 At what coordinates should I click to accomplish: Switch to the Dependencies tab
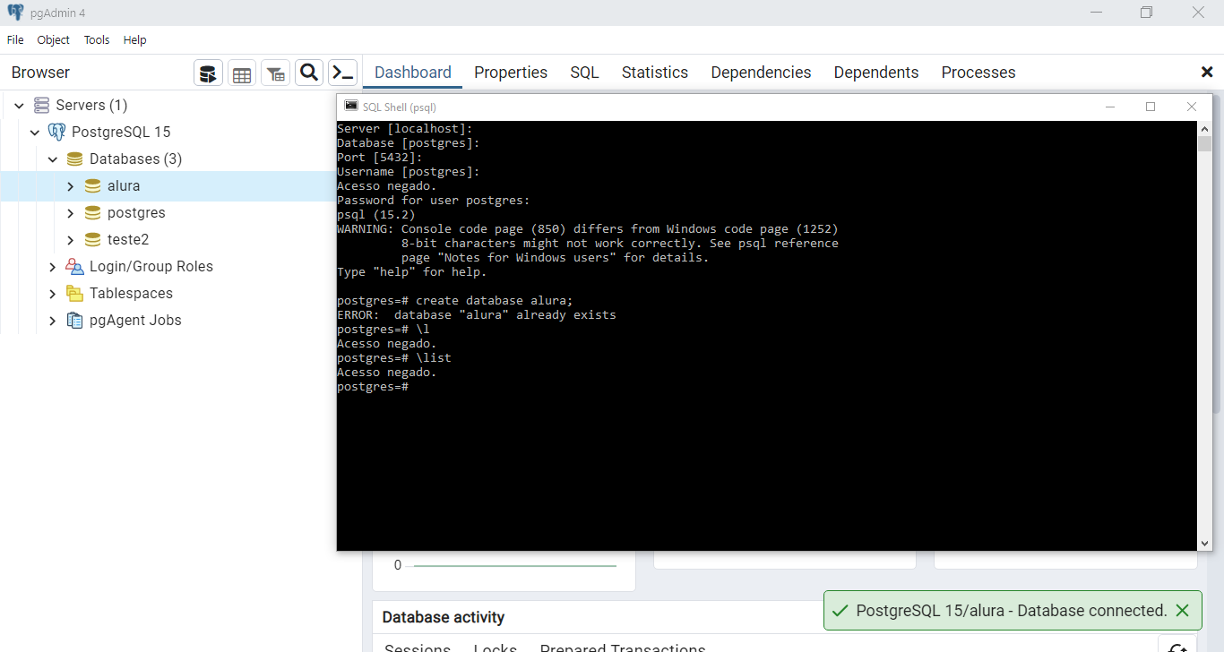761,73
